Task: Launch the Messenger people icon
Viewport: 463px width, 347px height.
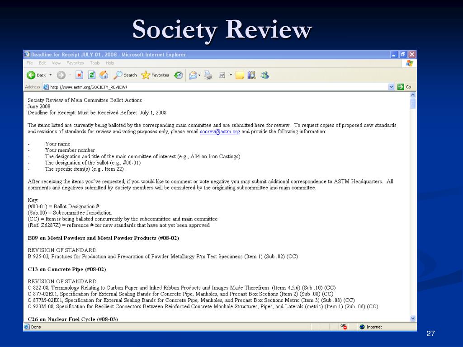Action: [265, 75]
